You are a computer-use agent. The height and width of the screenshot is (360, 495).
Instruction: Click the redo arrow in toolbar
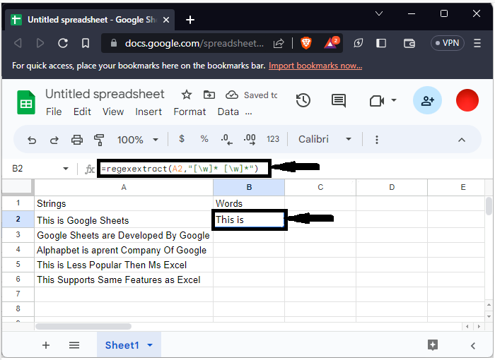[x=54, y=140]
